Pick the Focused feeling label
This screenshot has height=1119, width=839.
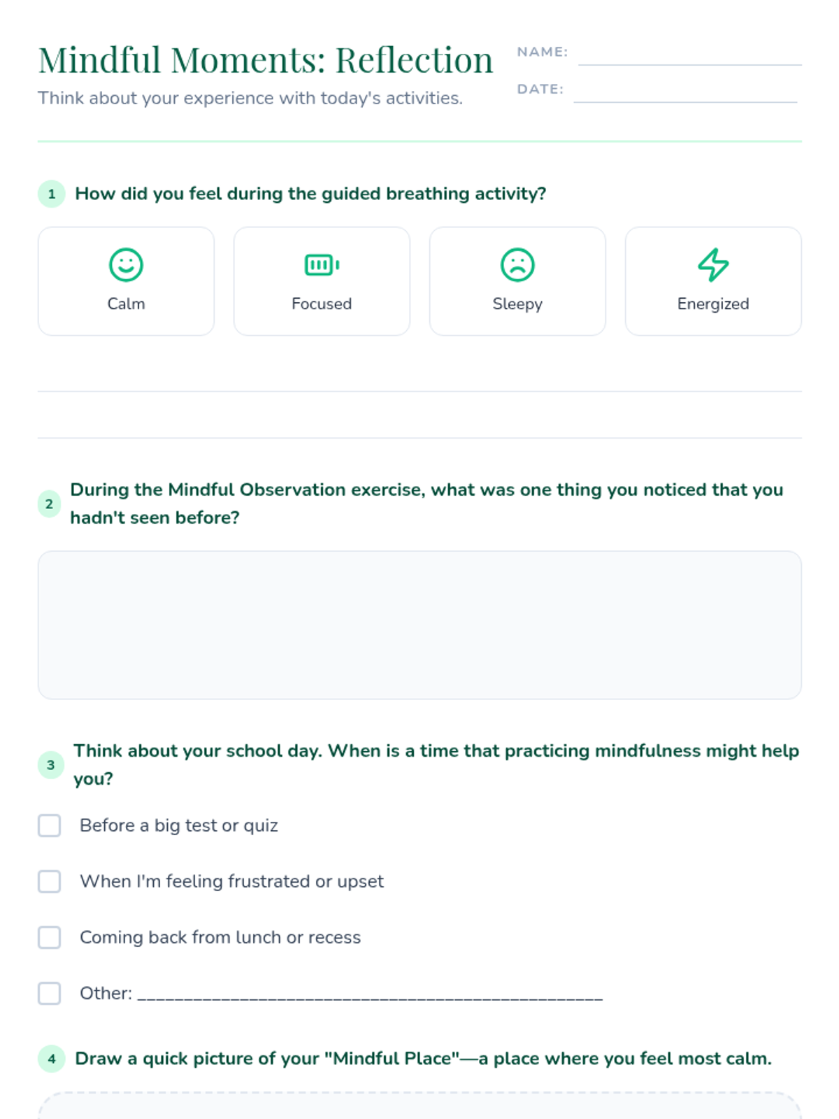click(322, 304)
